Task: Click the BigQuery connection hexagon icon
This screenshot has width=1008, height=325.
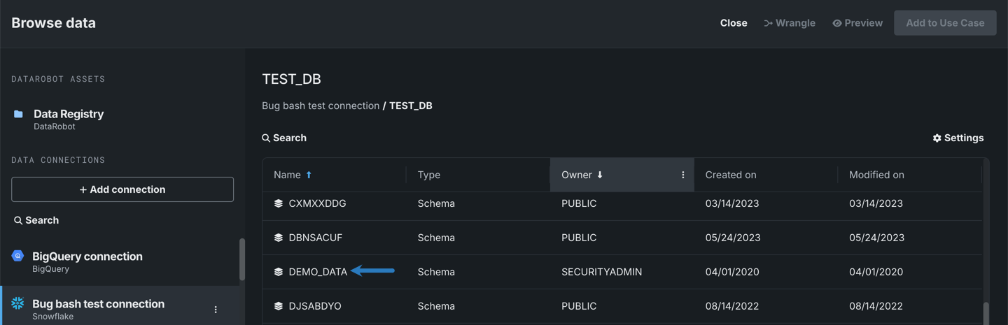Action: (x=17, y=256)
